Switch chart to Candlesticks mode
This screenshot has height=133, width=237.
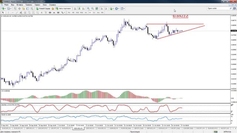[x=79, y=8]
